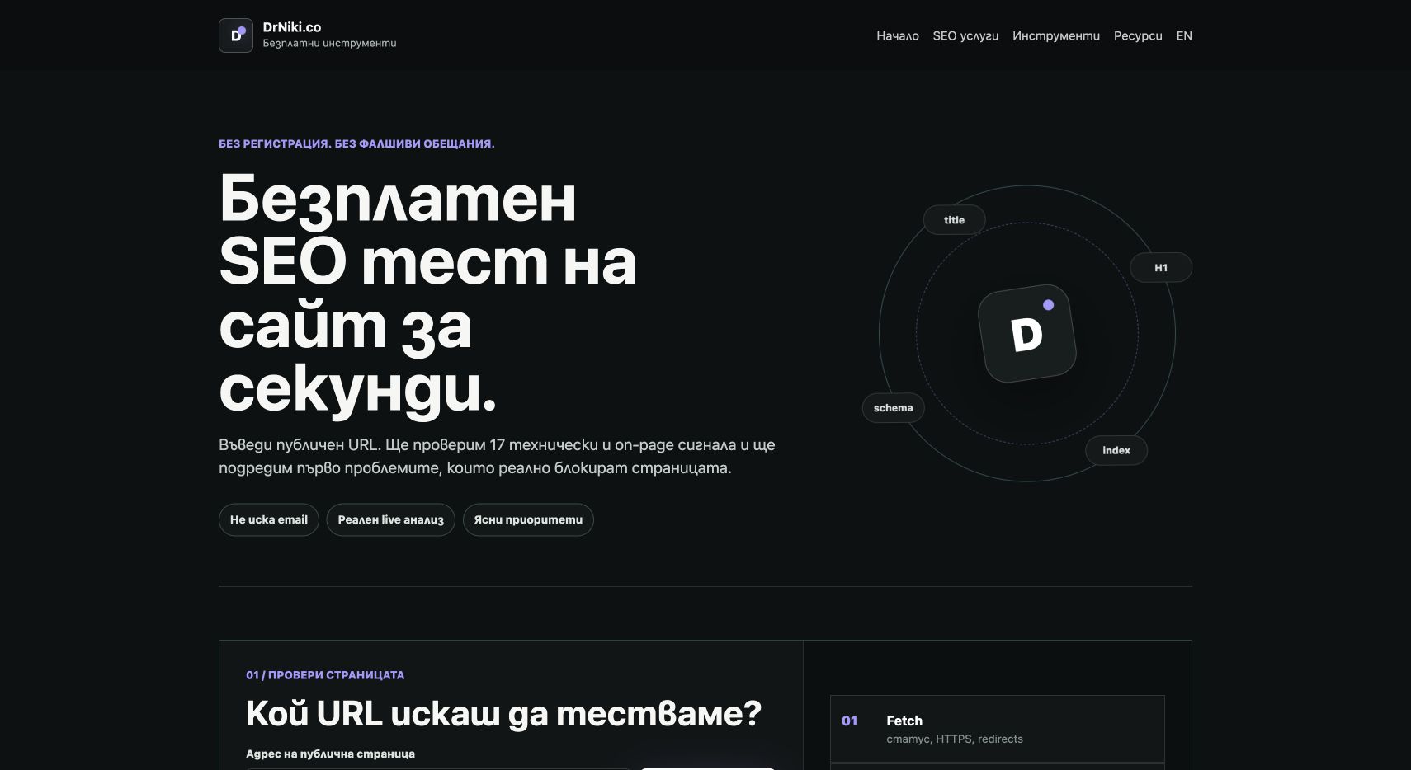Open the Ресурси navigation link
1411x770 pixels.
(1138, 35)
